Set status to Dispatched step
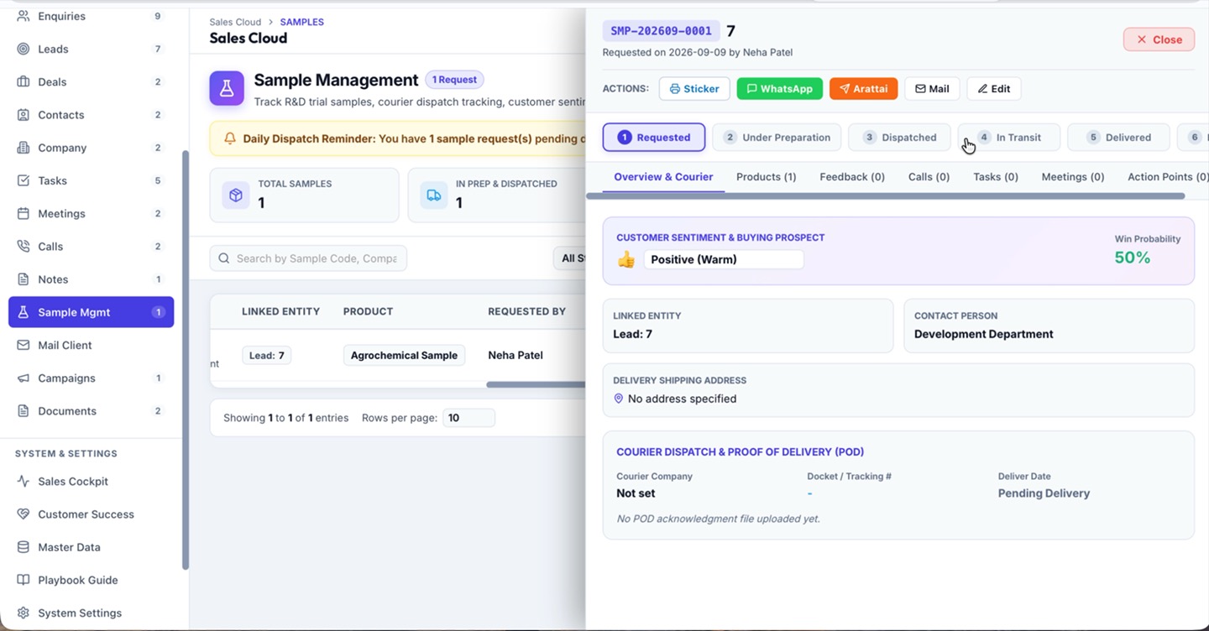The width and height of the screenshot is (1209, 631). [x=899, y=138]
